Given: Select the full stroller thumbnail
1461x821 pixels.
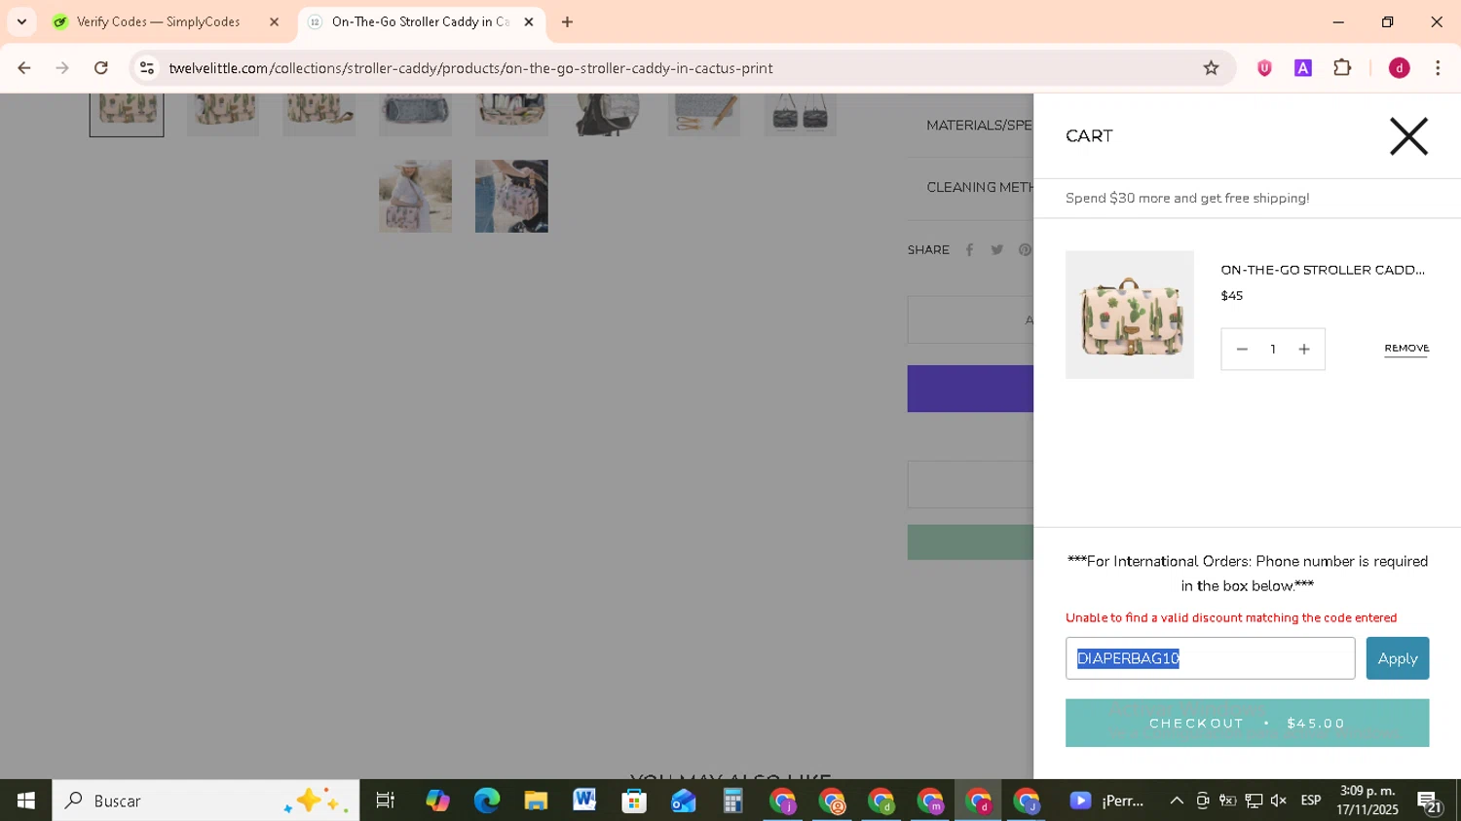Looking at the screenshot, I should (608, 115).
